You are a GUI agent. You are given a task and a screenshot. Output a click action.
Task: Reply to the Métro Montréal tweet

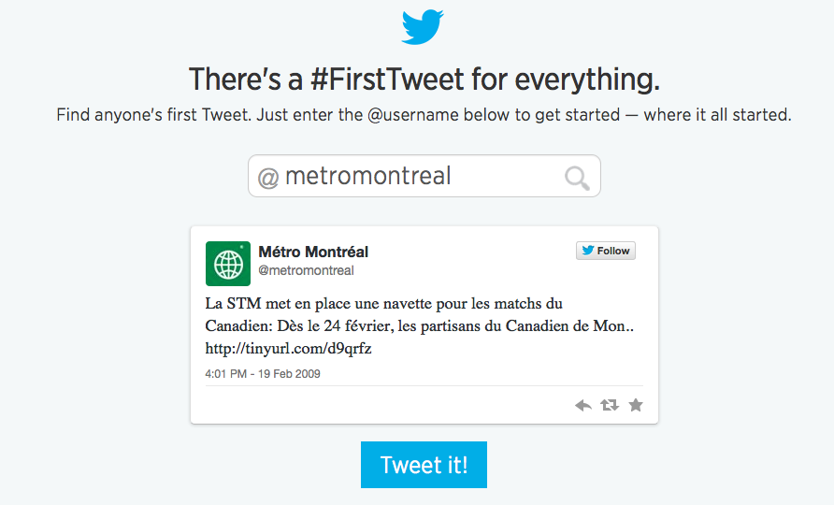point(583,405)
